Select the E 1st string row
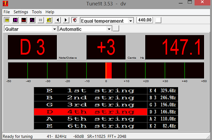212x140 pixels. coord(90,90)
